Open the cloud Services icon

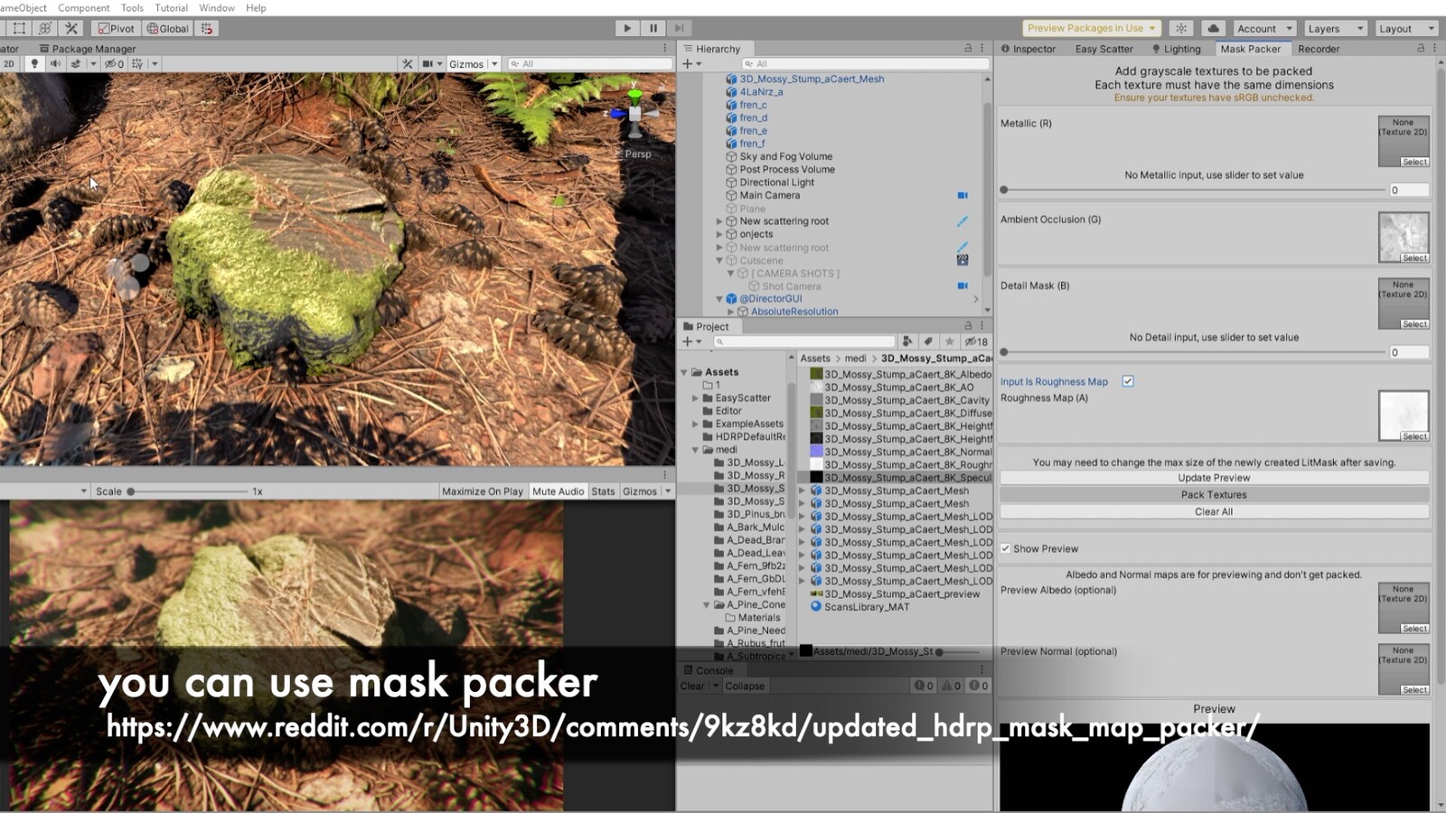pyautogui.click(x=1213, y=28)
